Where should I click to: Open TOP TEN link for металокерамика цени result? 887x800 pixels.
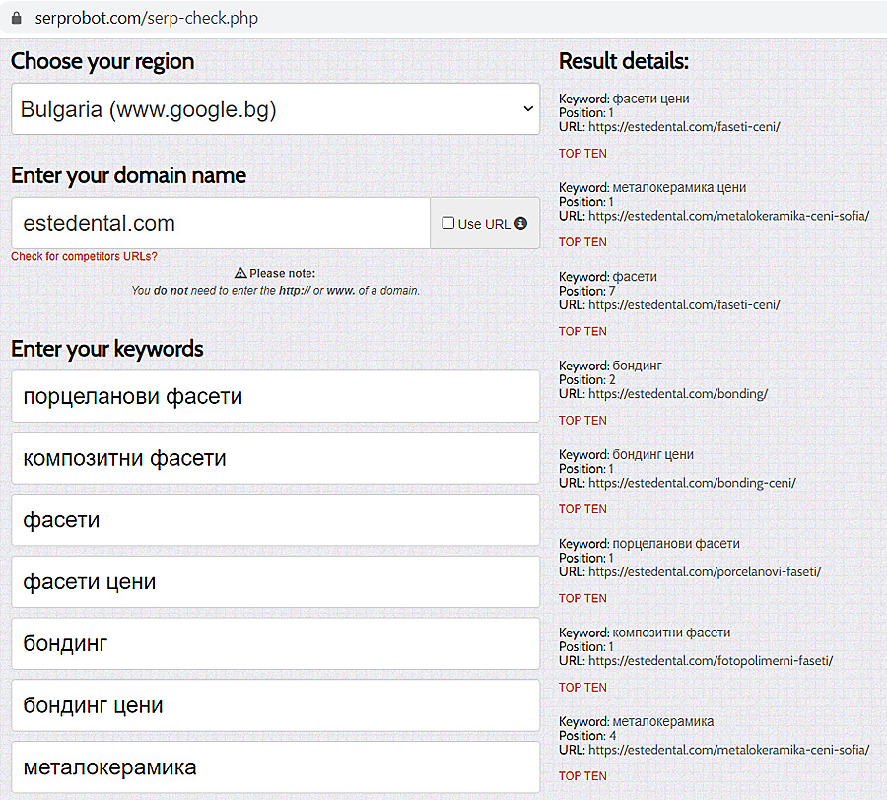coord(582,242)
